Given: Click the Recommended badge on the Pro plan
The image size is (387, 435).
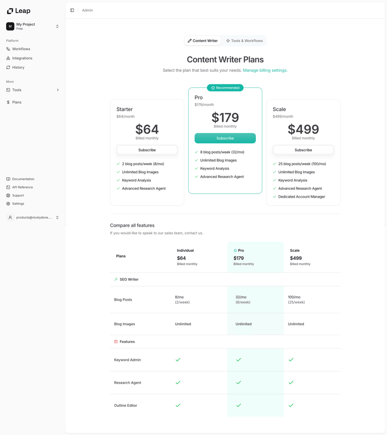Looking at the screenshot, I should 225,88.
